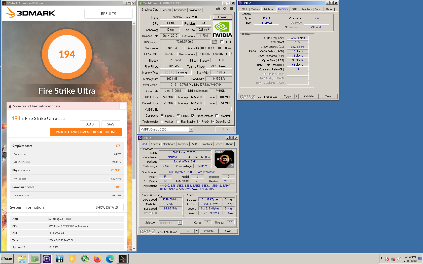This screenshot has width=423, height=264.
Task: Toggle the Vulkan checkbox
Action: (162, 122)
